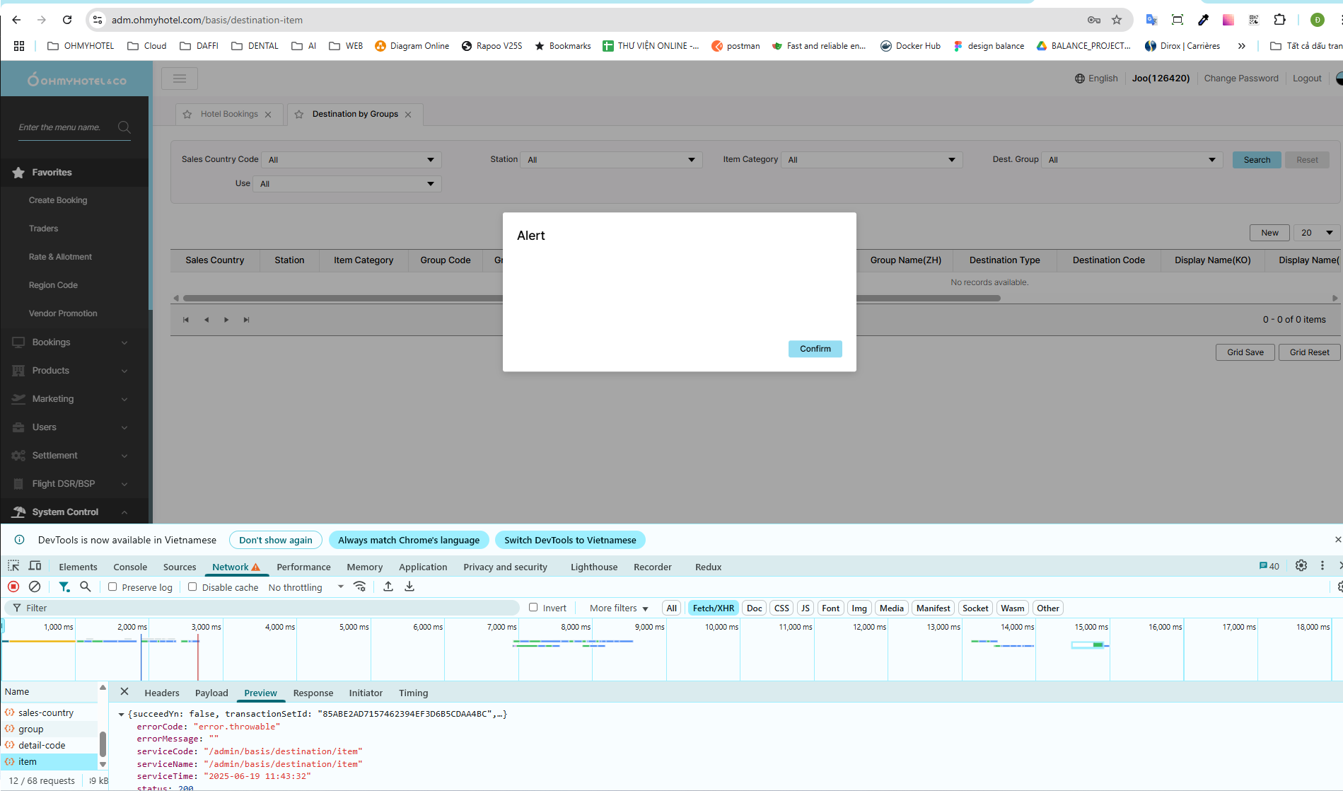Go to the previous grid page
Image resolution: width=1343 pixels, height=791 pixels.
coord(207,320)
